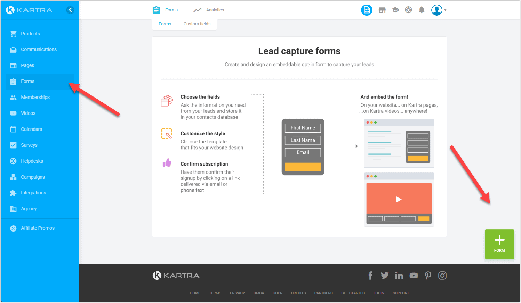Click the Helpdesks lifebuoy icon in the sidebar
521x303 pixels.
coord(13,161)
